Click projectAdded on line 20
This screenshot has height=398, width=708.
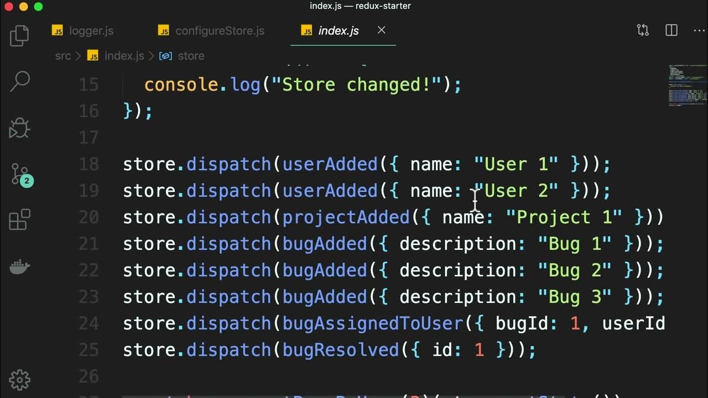coord(346,217)
